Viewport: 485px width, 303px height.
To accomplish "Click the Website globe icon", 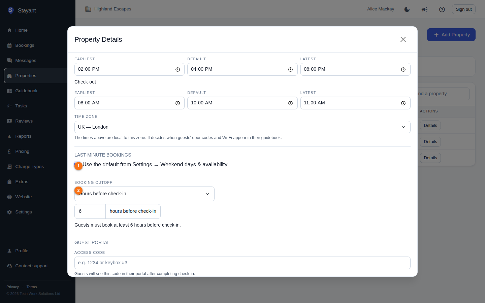I will pos(9,197).
